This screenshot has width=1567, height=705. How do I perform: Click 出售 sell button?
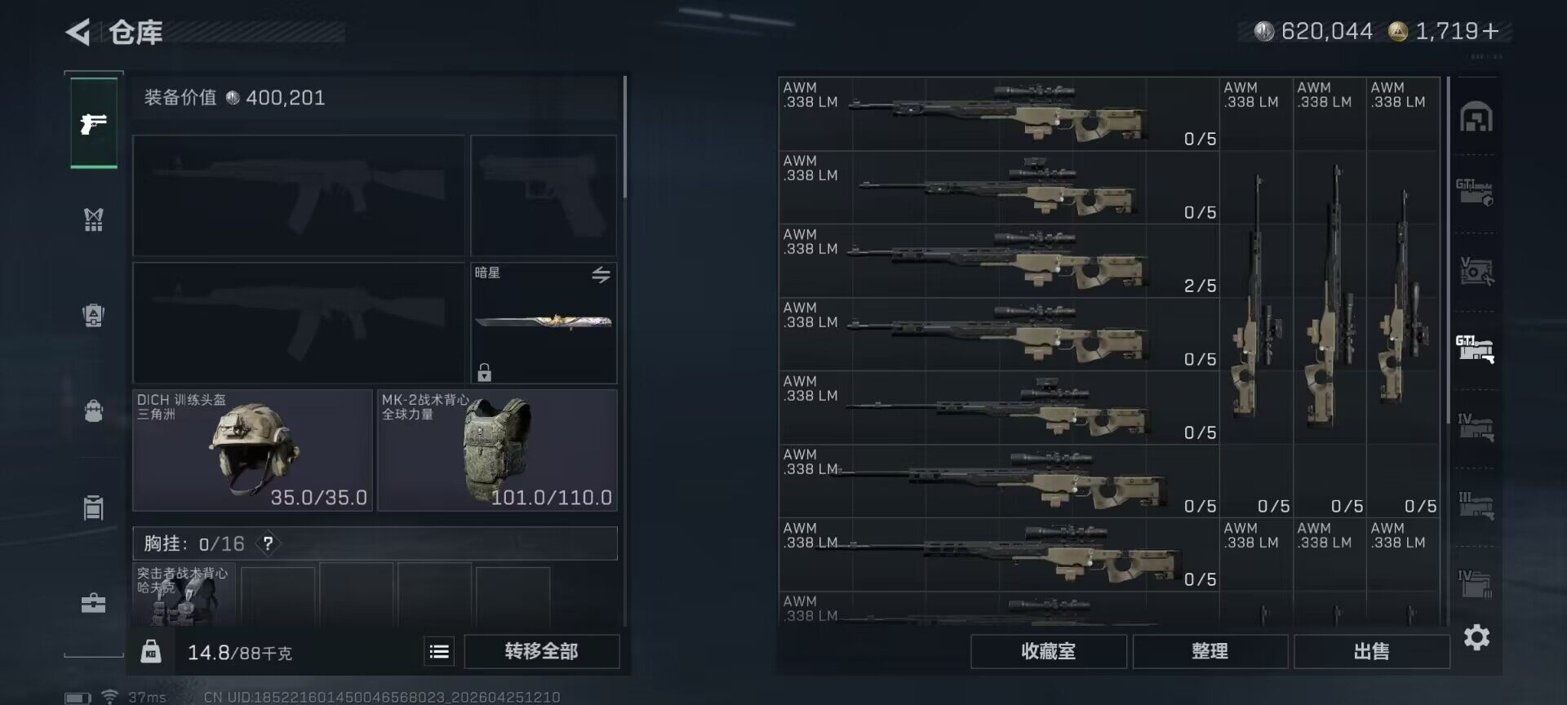[1371, 651]
